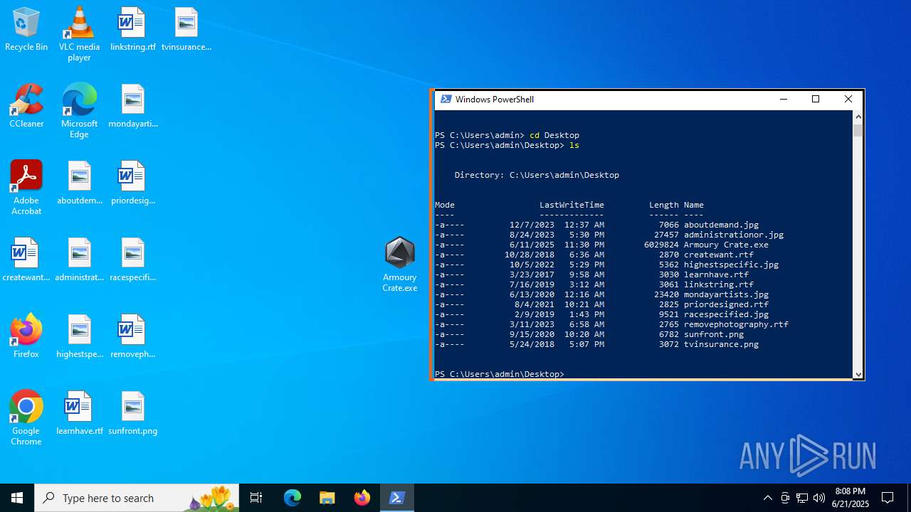The width and height of the screenshot is (911, 512).
Task: Open Task View on the taskbar
Action: pyautogui.click(x=256, y=498)
